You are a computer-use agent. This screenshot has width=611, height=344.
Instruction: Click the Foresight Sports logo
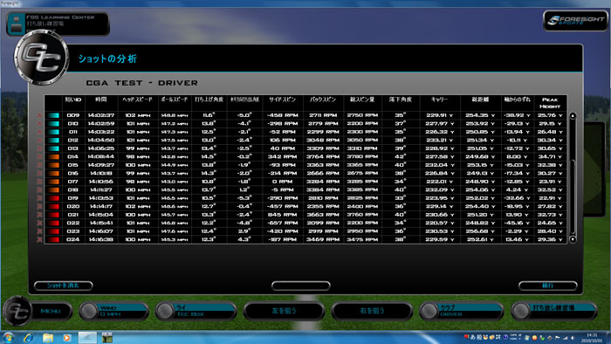click(x=575, y=20)
